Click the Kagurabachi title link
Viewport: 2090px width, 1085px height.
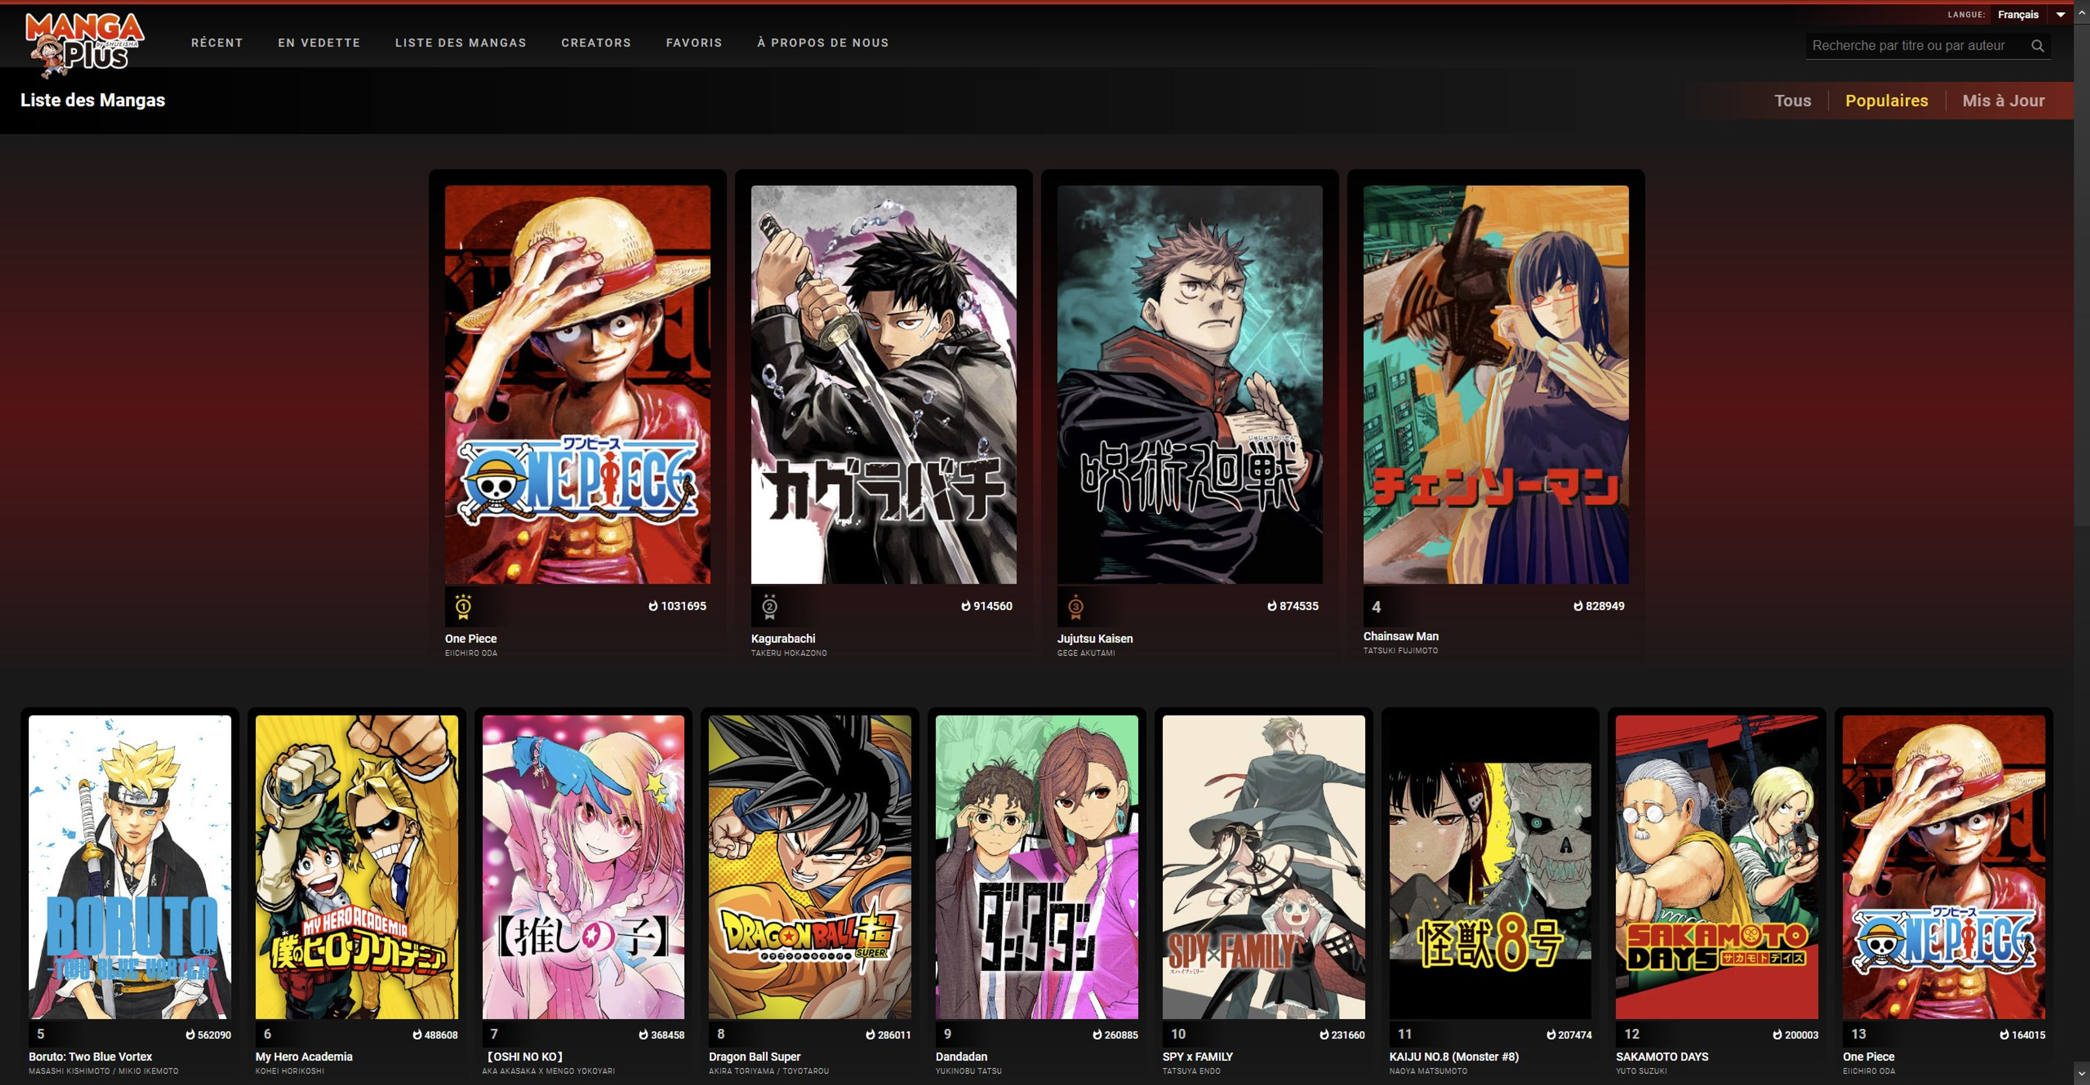pyautogui.click(x=783, y=639)
